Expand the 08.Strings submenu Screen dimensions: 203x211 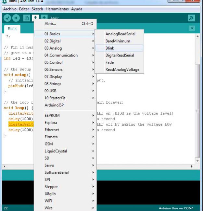pyautogui.click(x=65, y=84)
